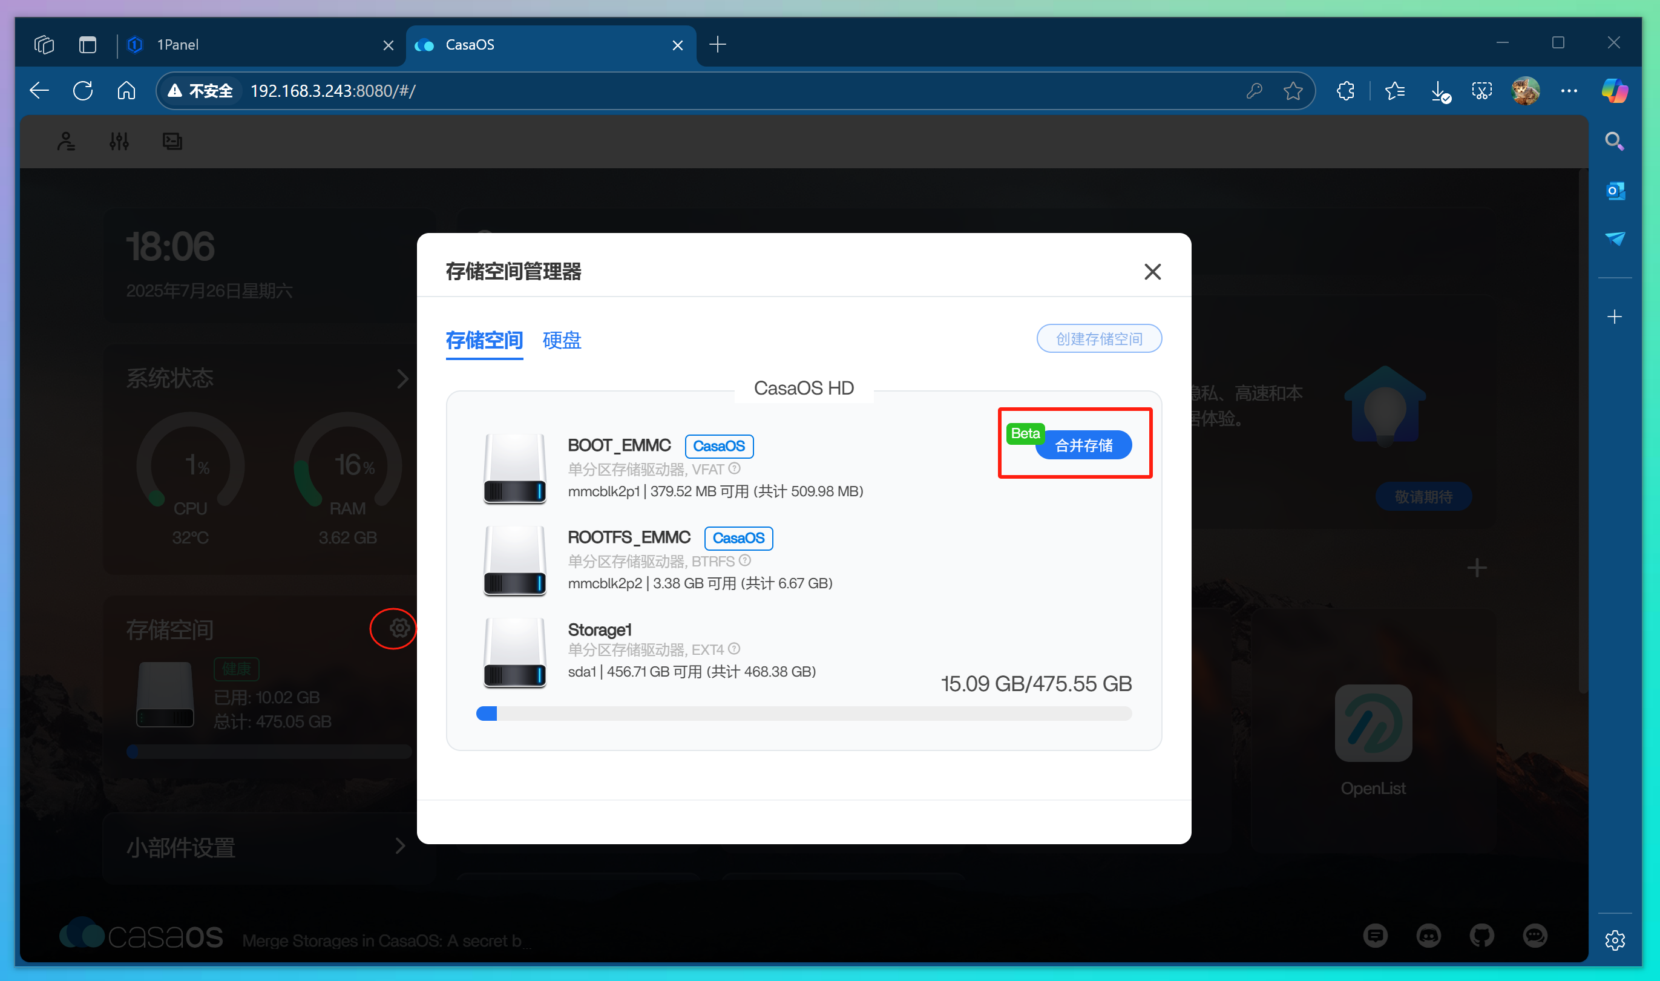Viewport: 1660px width, 981px height.
Task: Switch to the 硬盘 tab
Action: [x=561, y=341]
